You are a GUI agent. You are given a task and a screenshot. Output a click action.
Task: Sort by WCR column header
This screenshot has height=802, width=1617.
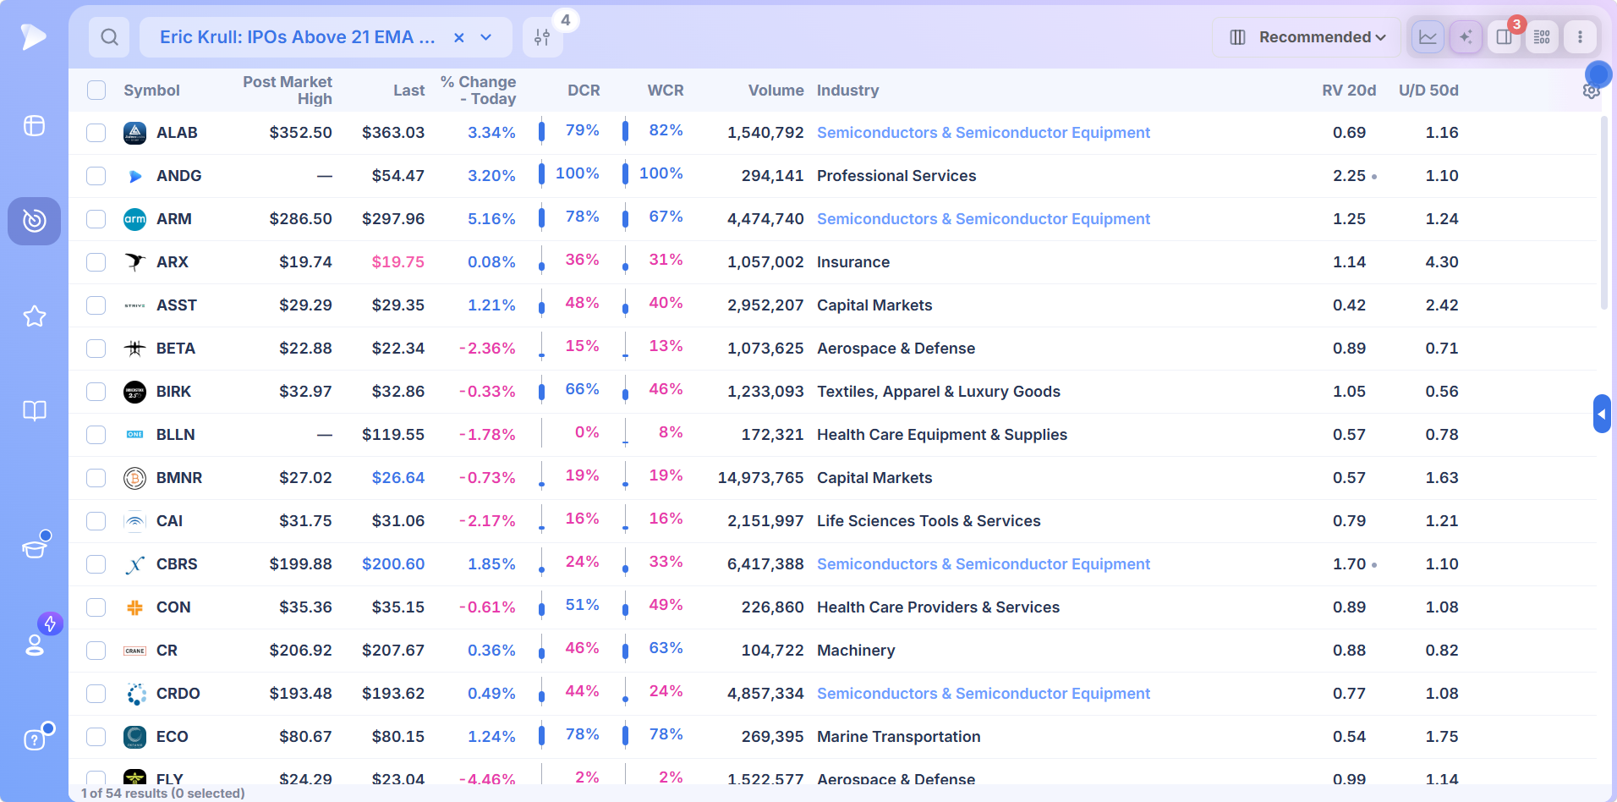pyautogui.click(x=666, y=91)
